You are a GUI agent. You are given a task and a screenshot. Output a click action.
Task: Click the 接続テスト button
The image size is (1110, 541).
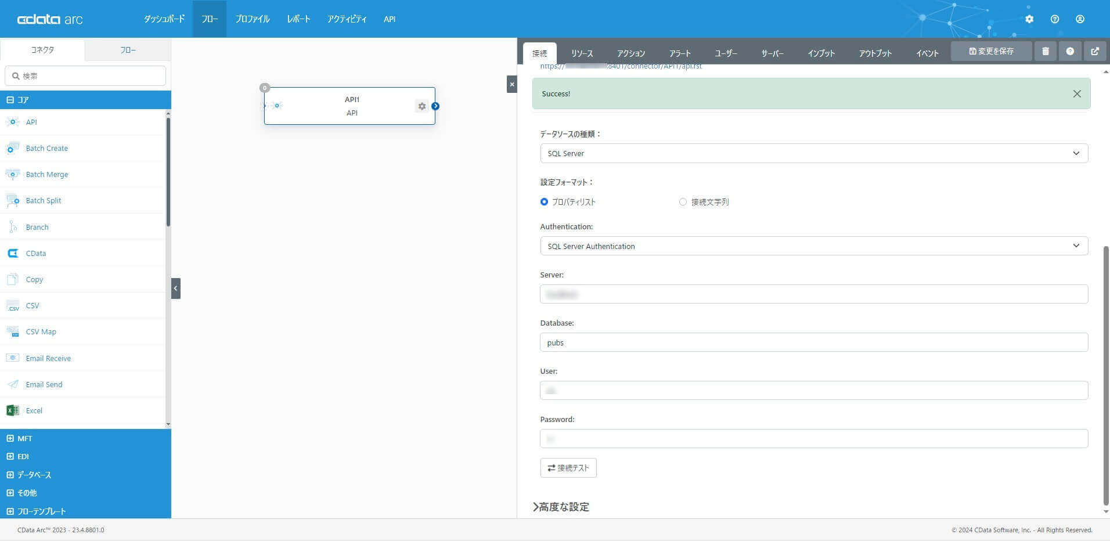pyautogui.click(x=568, y=468)
